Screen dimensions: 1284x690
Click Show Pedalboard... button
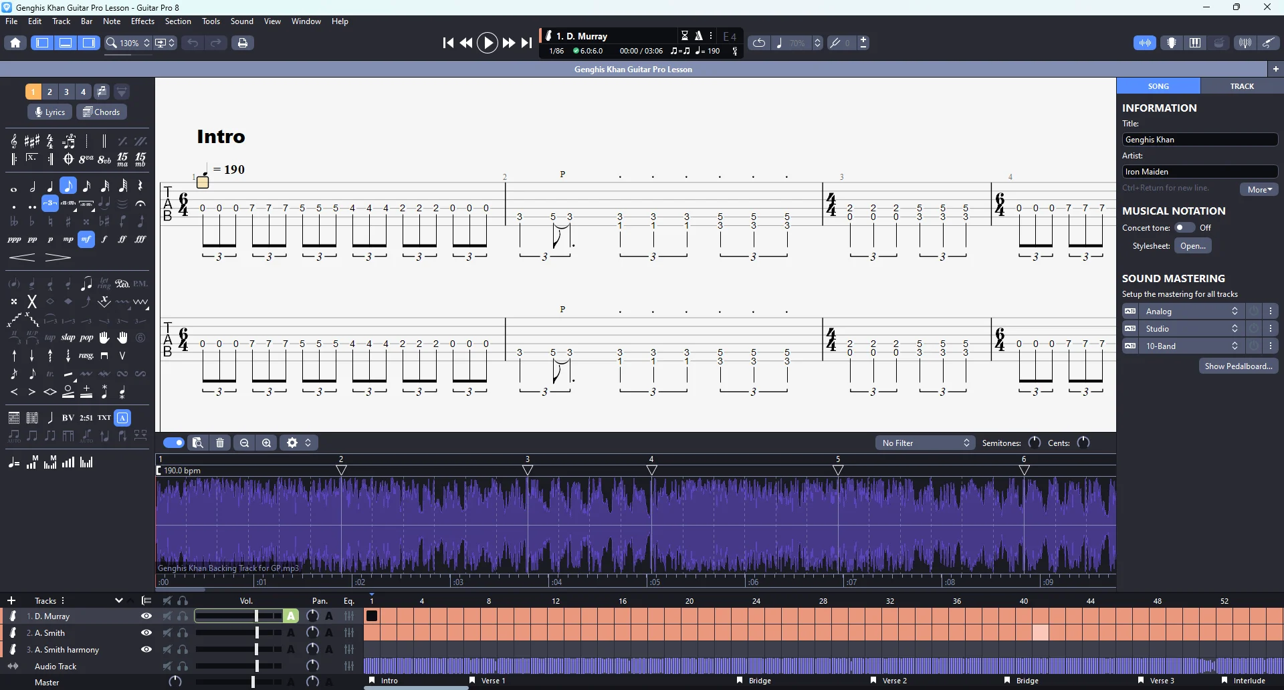pyautogui.click(x=1239, y=366)
